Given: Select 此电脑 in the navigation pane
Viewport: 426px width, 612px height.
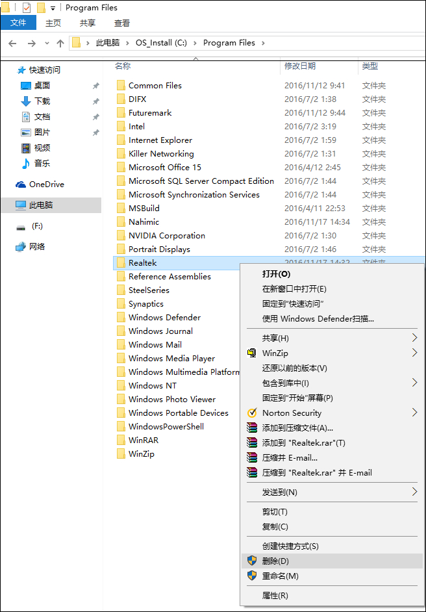Looking at the screenshot, I should pos(51,205).
